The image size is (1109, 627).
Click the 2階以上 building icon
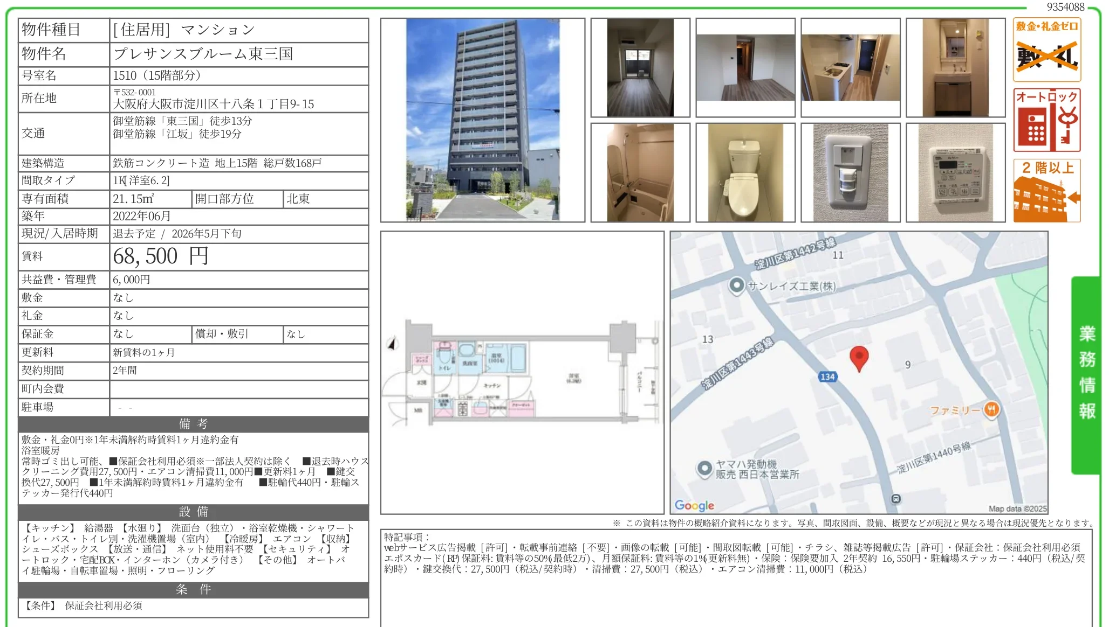pyautogui.click(x=1046, y=191)
